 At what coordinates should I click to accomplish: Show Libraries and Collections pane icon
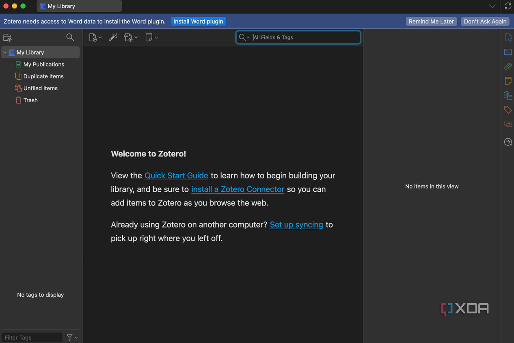[508, 95]
